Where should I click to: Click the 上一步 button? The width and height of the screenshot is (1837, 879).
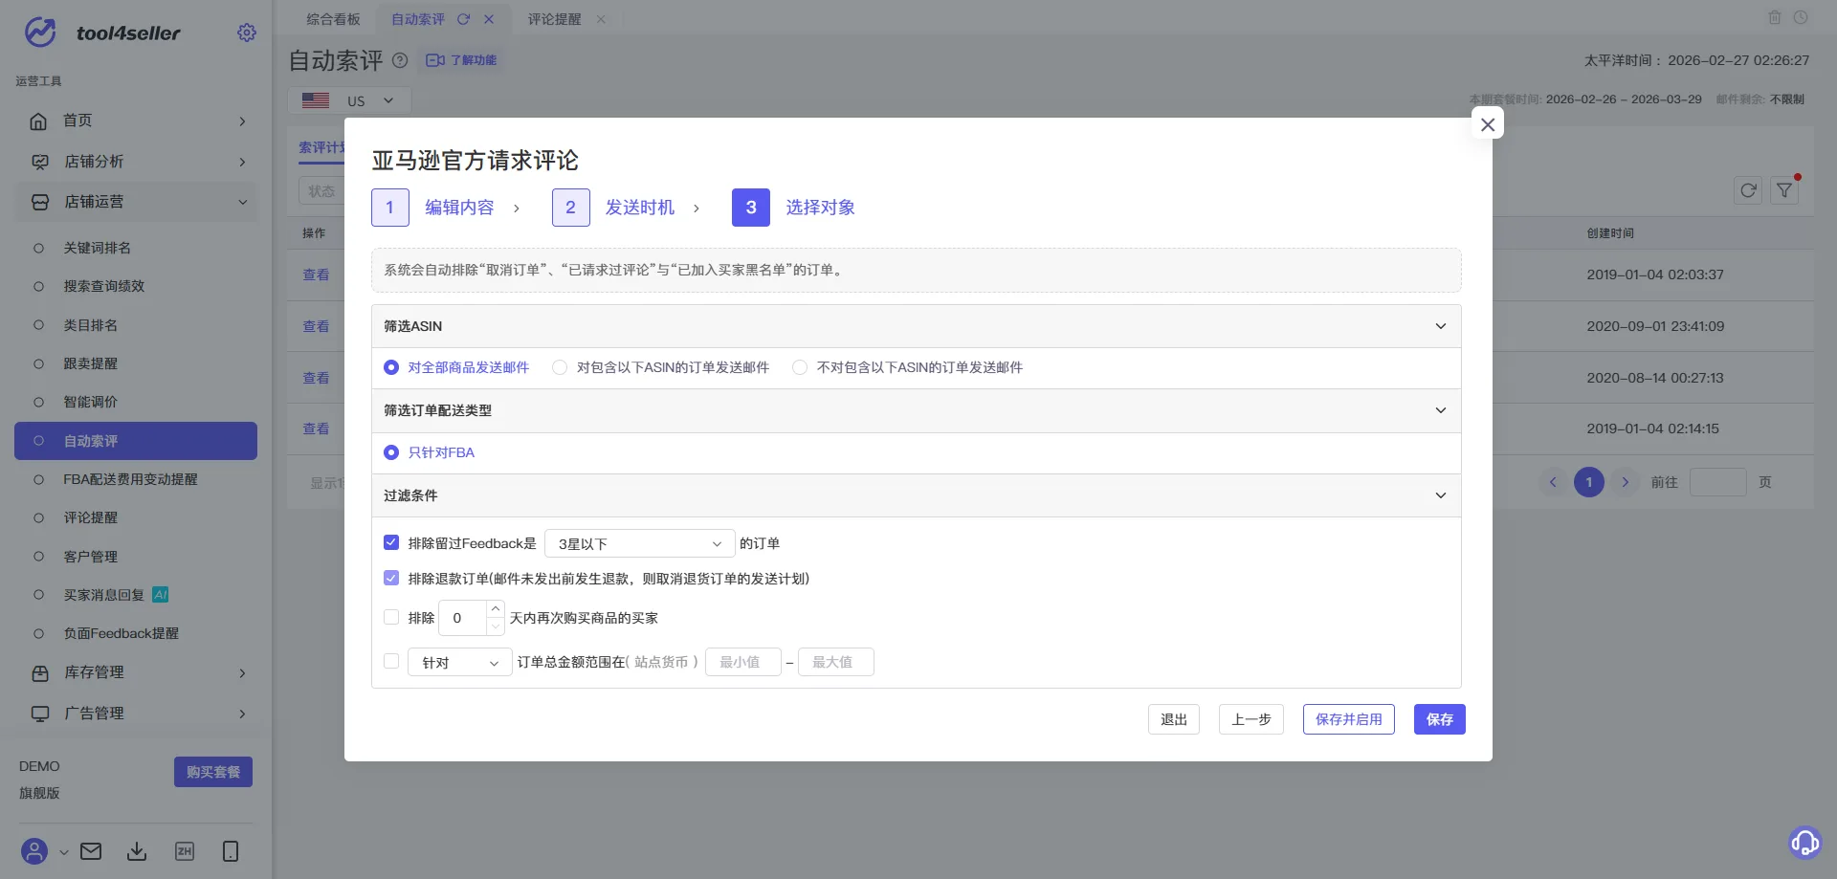(x=1250, y=719)
